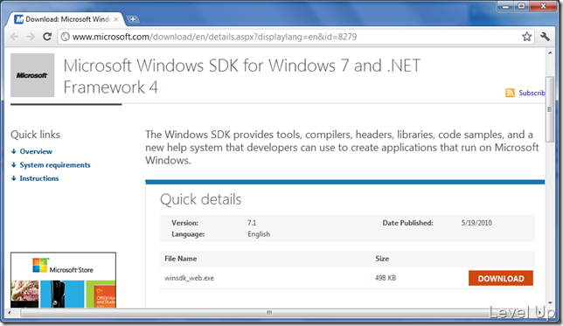563x326 pixels.
Task: Select the Download: Microsoft Windows tab
Action: (66, 19)
